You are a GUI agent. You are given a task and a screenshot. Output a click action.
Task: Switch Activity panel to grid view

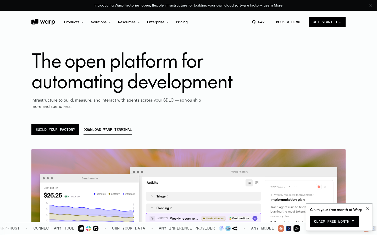coord(257,183)
